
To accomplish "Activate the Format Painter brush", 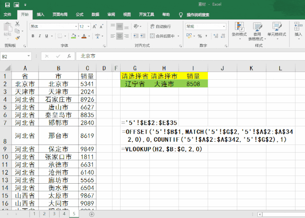I will tap(18, 38).
